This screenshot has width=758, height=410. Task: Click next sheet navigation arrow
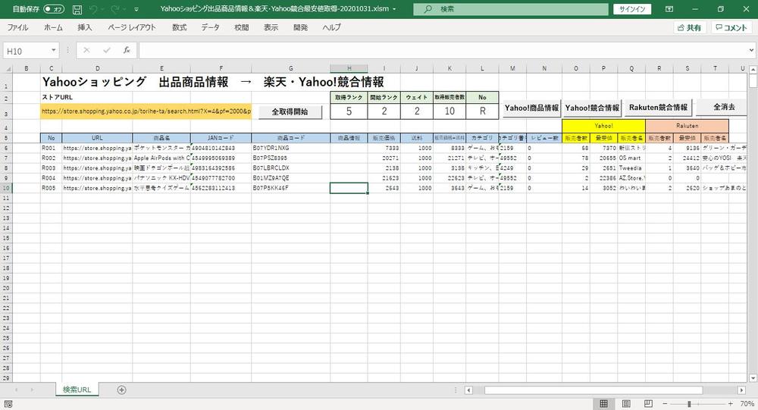coord(33,390)
